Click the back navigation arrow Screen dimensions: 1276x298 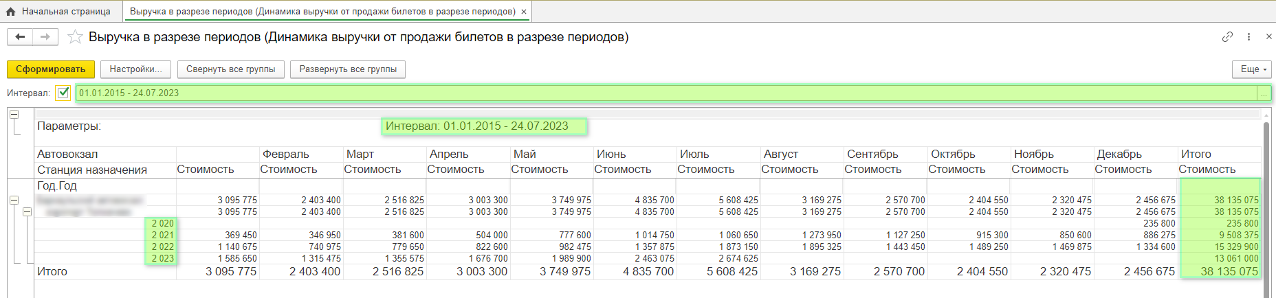tap(20, 37)
